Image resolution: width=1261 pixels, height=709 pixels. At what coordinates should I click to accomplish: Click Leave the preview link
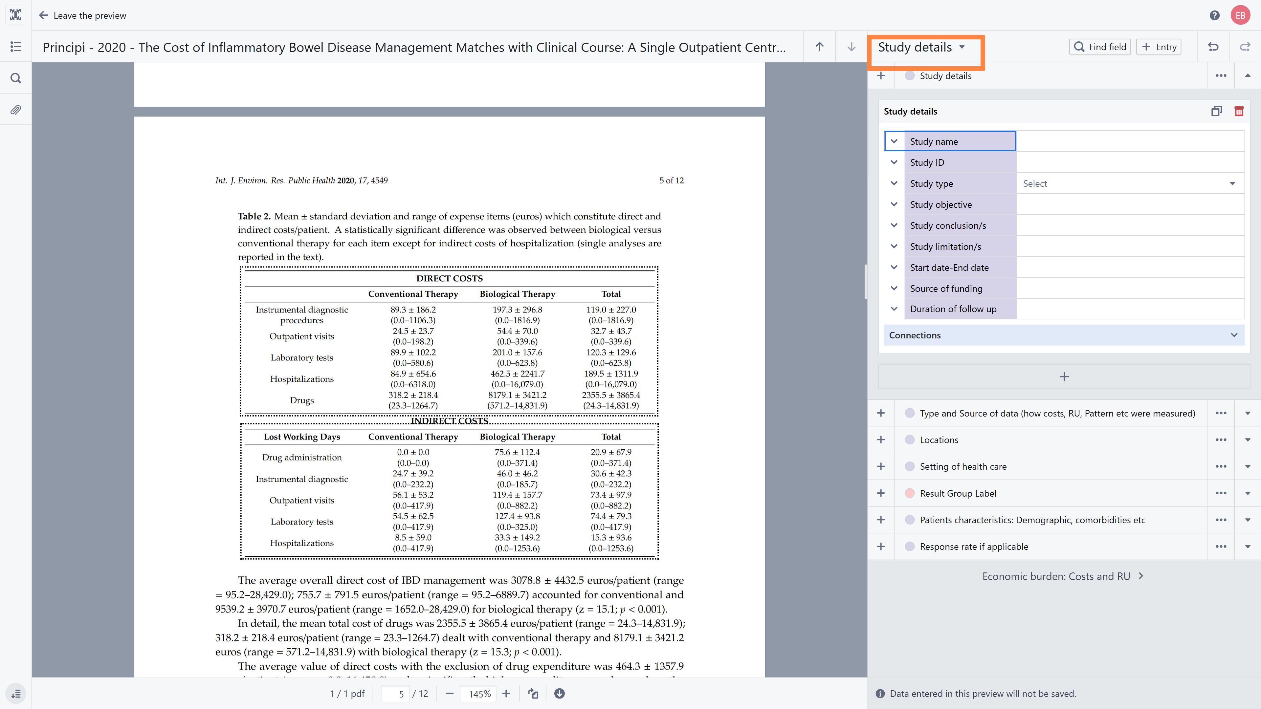point(90,15)
